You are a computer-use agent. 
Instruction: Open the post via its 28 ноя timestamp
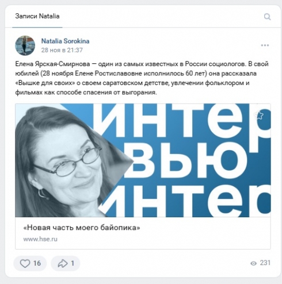point(62,50)
